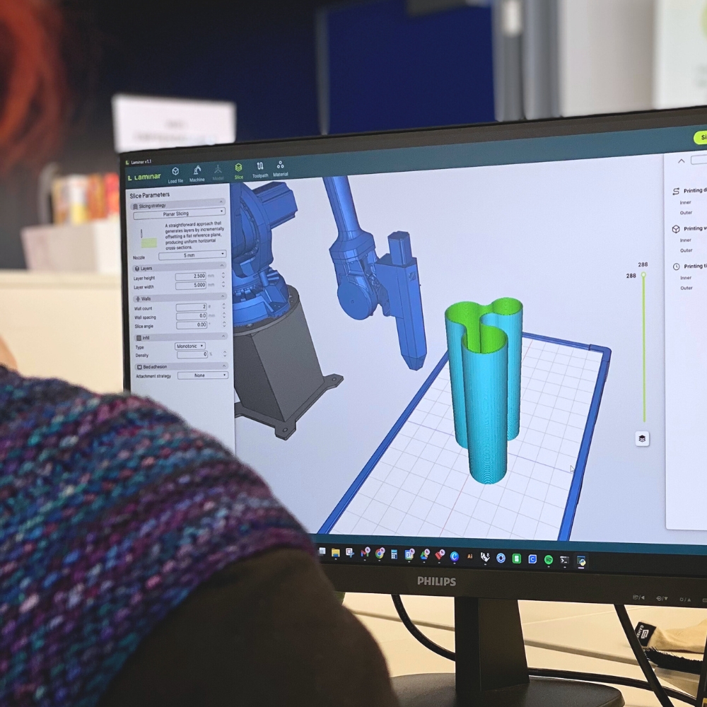707x707 pixels.
Task: Adjust the Wall count stepper
Action: pyautogui.click(x=223, y=305)
